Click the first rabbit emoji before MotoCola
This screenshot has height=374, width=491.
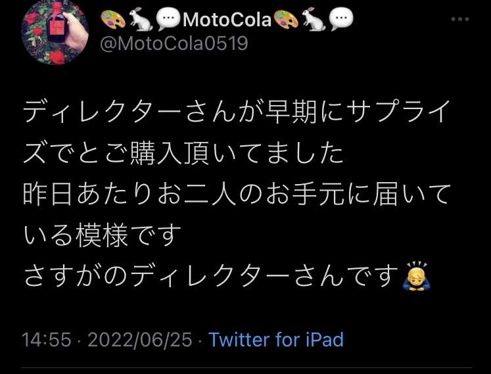[x=141, y=20]
